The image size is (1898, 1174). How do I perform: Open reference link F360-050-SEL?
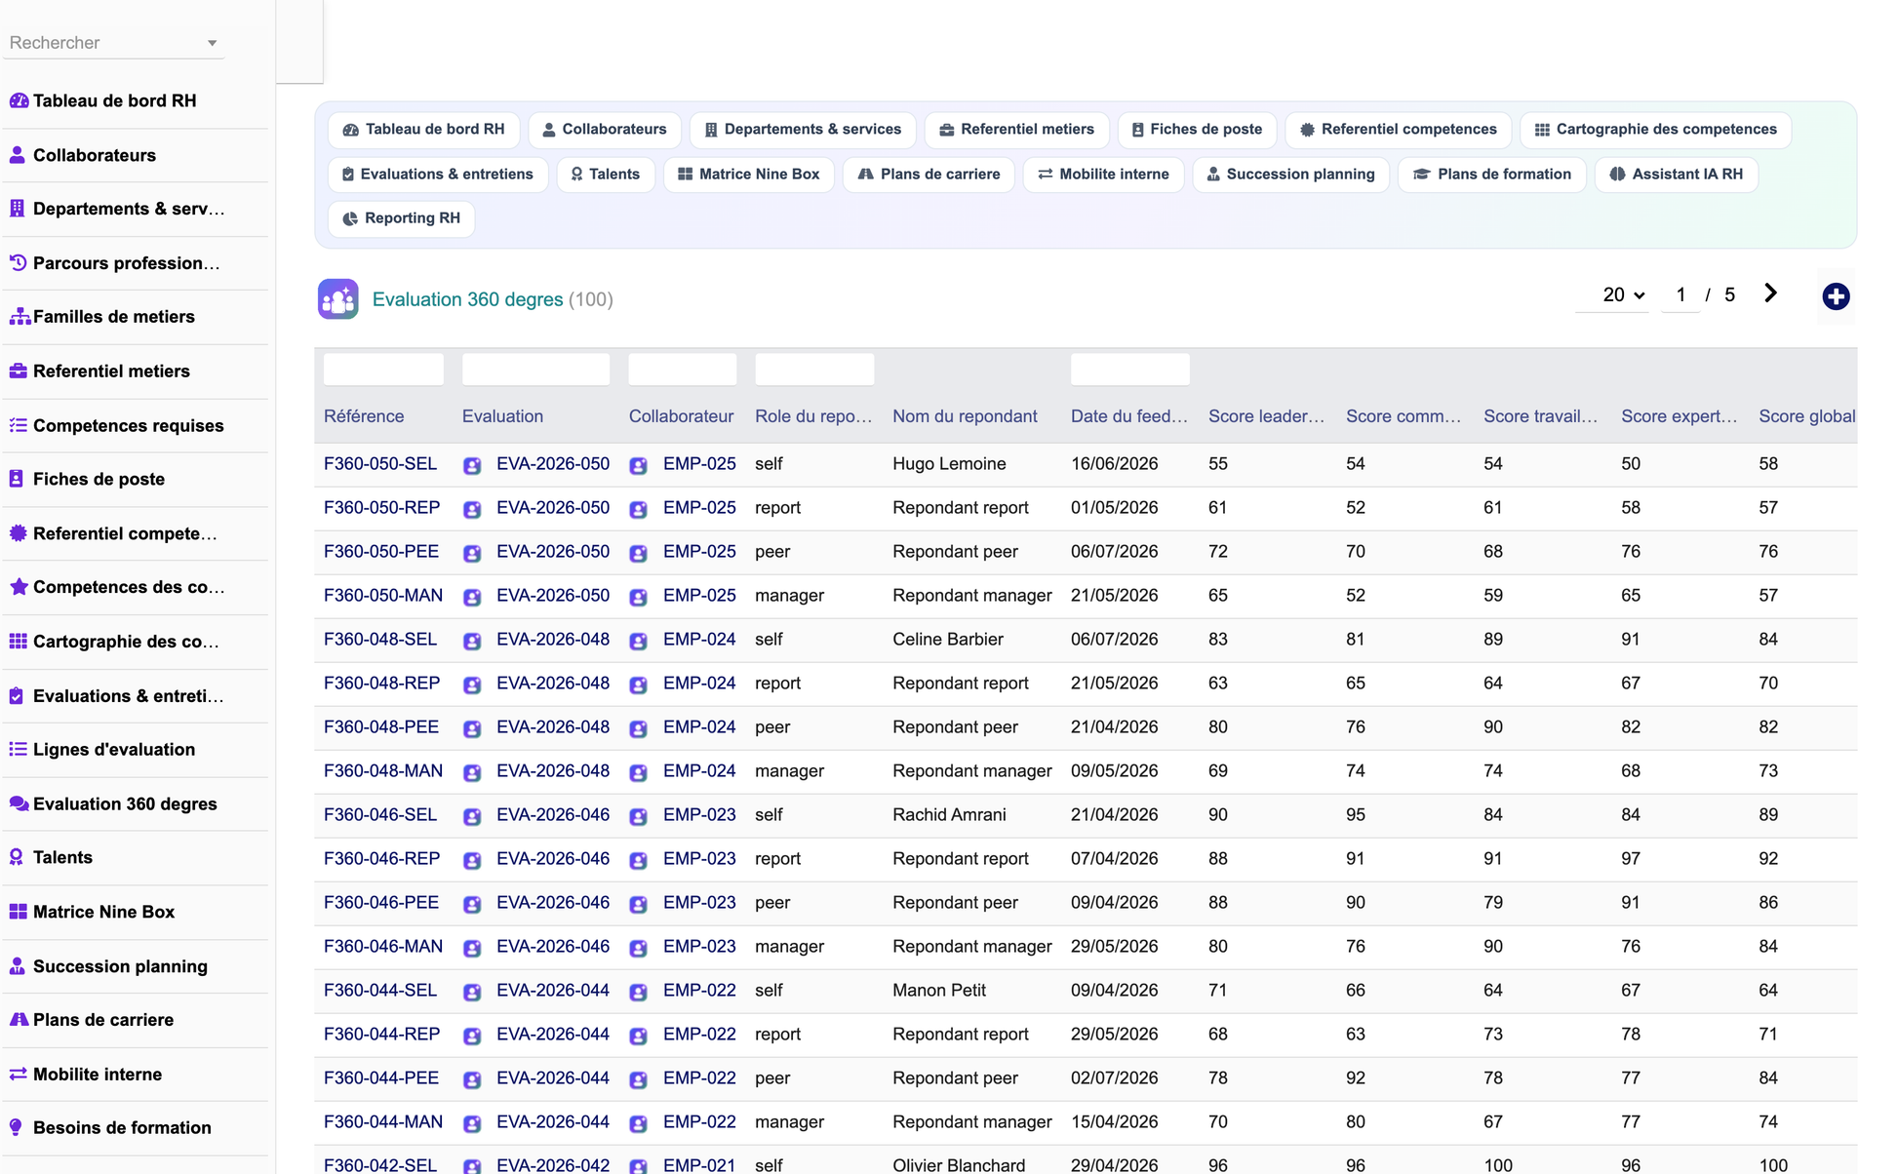[380, 464]
